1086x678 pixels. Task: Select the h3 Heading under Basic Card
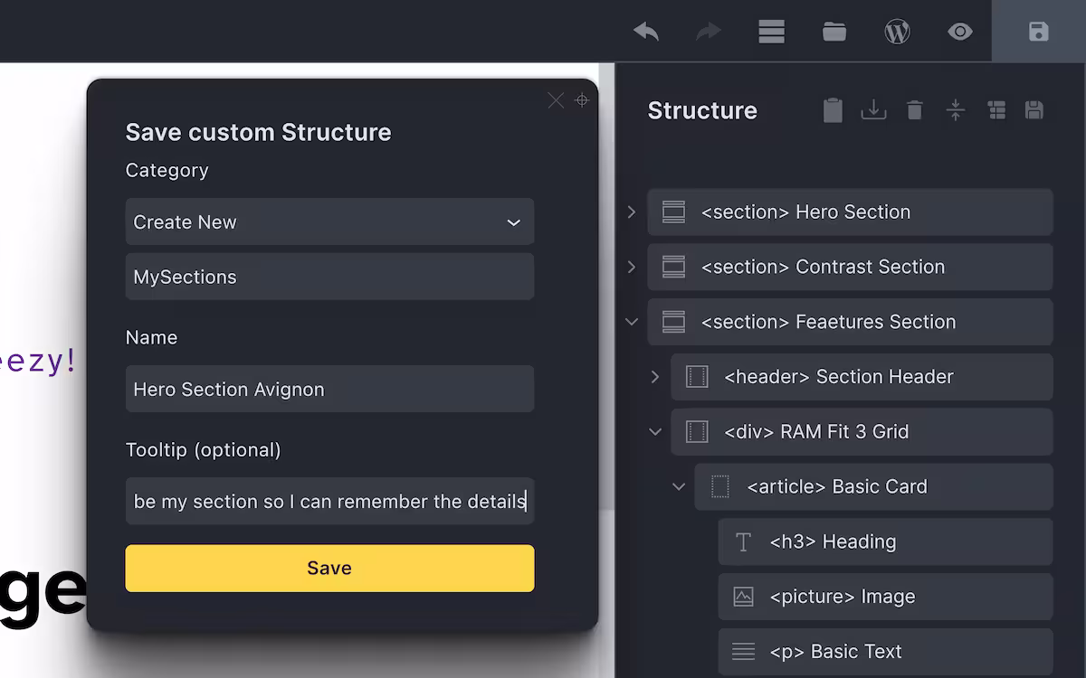(885, 541)
